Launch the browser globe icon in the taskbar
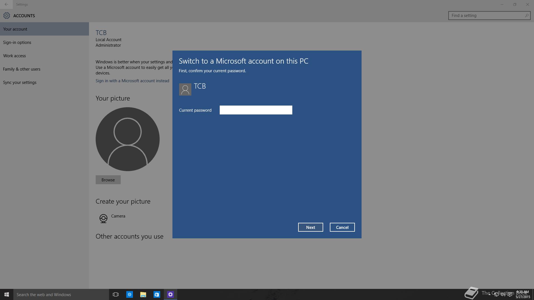 click(130, 294)
